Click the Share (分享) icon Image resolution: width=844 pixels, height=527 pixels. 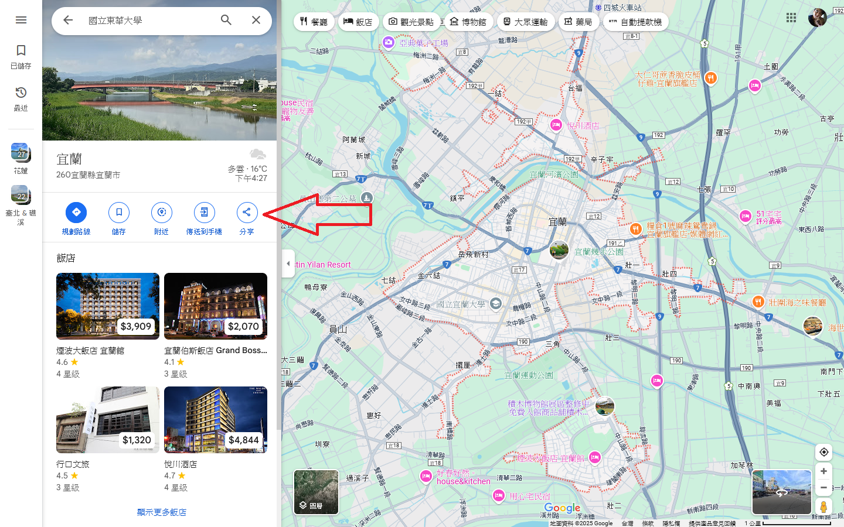(247, 213)
